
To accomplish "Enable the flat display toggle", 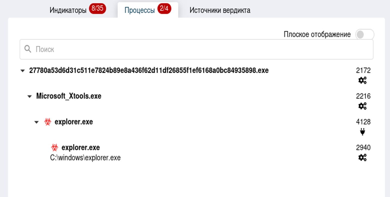I will pyautogui.click(x=365, y=35).
